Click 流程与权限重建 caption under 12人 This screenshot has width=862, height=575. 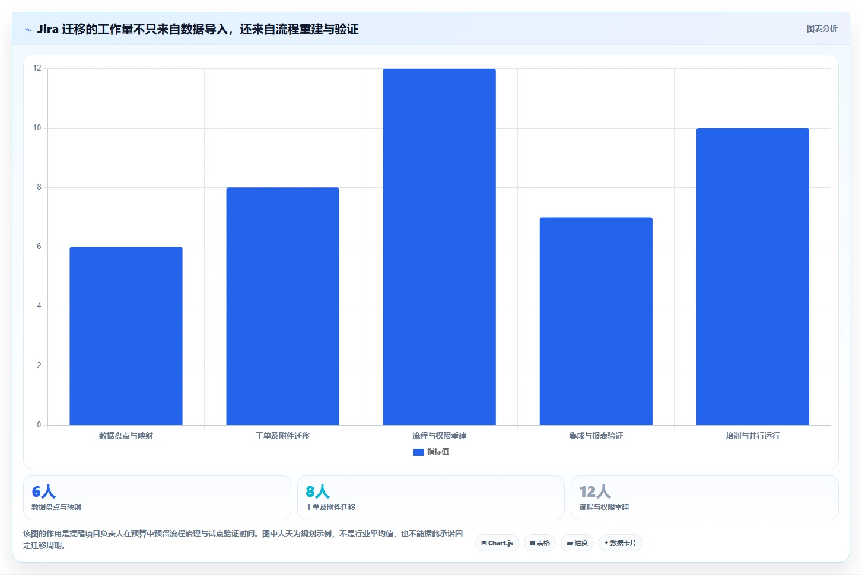click(x=604, y=507)
